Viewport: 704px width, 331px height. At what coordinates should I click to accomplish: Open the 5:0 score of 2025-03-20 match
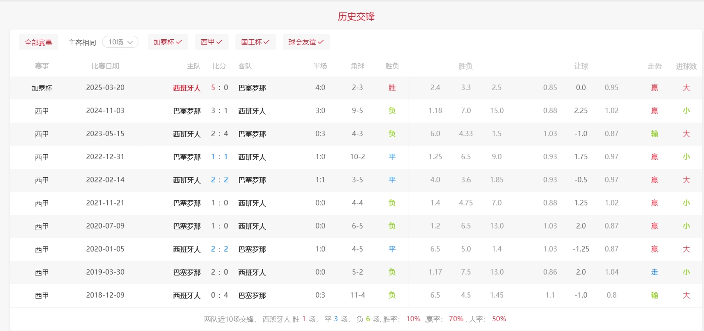[x=220, y=88]
